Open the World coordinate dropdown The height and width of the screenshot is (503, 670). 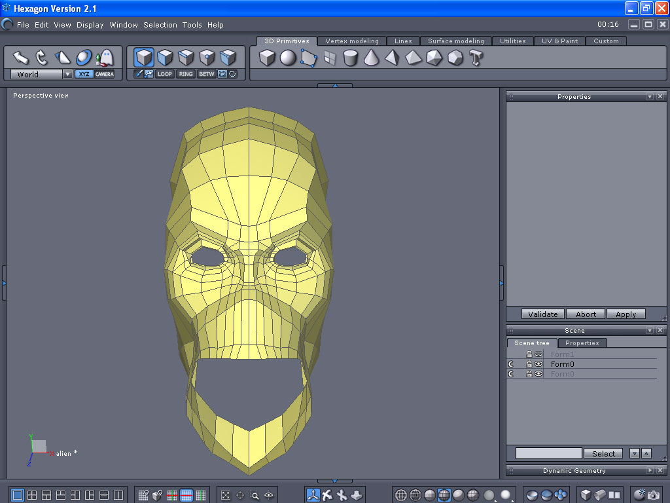tap(67, 75)
